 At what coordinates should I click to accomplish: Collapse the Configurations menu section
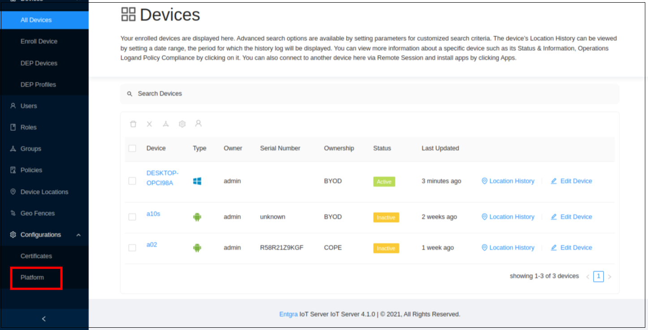coord(78,235)
